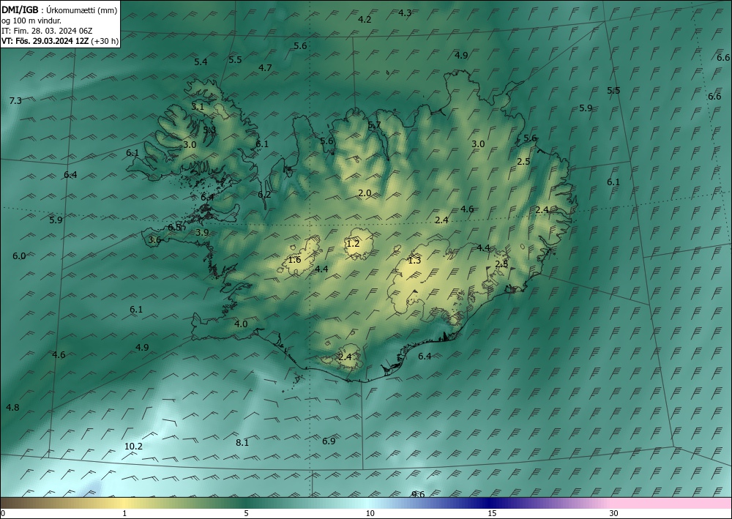Click the 2.0 value in the northern highlands
The image size is (732, 519).
pyautogui.click(x=365, y=193)
